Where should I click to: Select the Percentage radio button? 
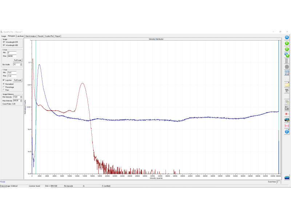[x=4, y=87]
